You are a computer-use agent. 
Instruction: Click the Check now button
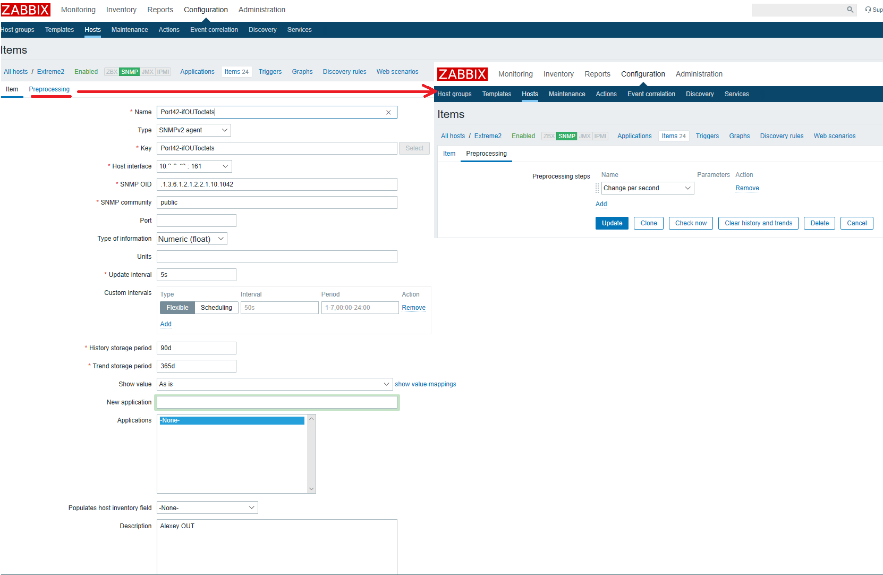691,223
